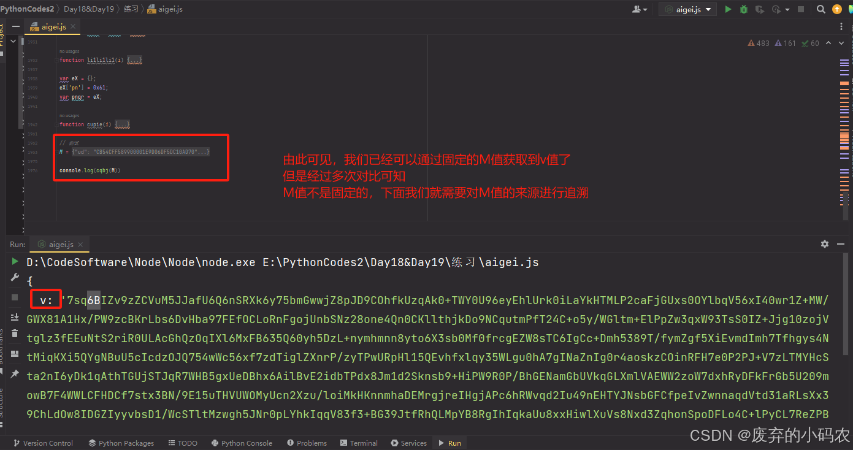This screenshot has width=853, height=450.
Task: Open the Python Packages tool window
Action: (x=121, y=443)
